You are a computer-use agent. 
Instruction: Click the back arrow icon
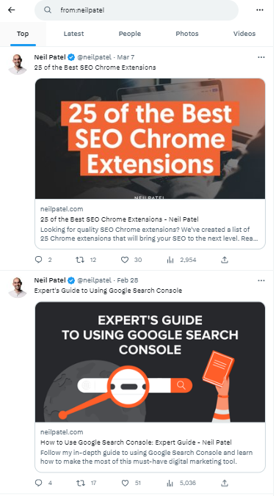[12, 10]
